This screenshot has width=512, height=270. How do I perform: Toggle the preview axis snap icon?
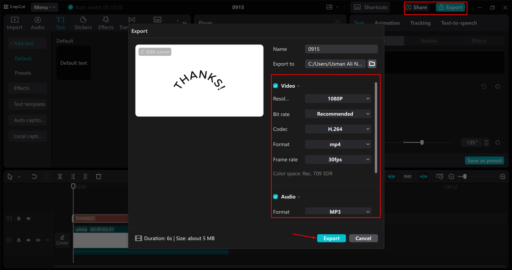pos(424,176)
